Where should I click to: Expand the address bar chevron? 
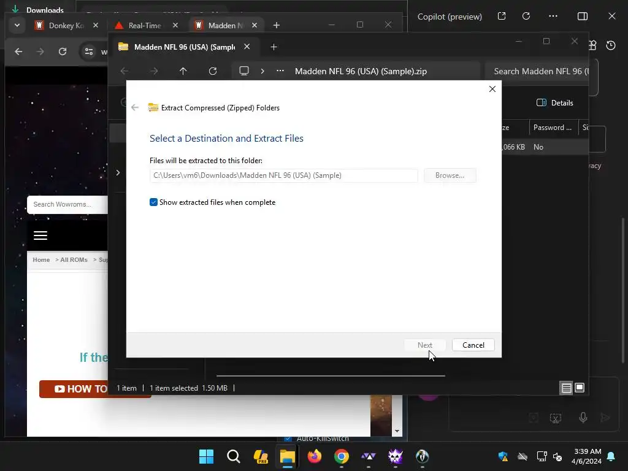tap(262, 71)
